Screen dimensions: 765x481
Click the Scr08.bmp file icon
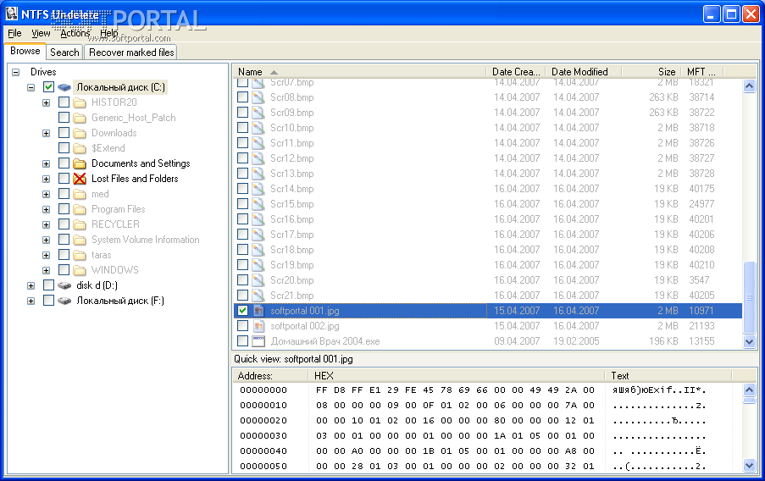258,97
